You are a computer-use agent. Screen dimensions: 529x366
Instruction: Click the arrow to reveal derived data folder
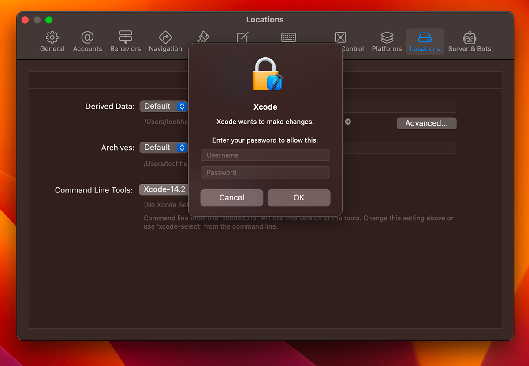[x=348, y=122]
